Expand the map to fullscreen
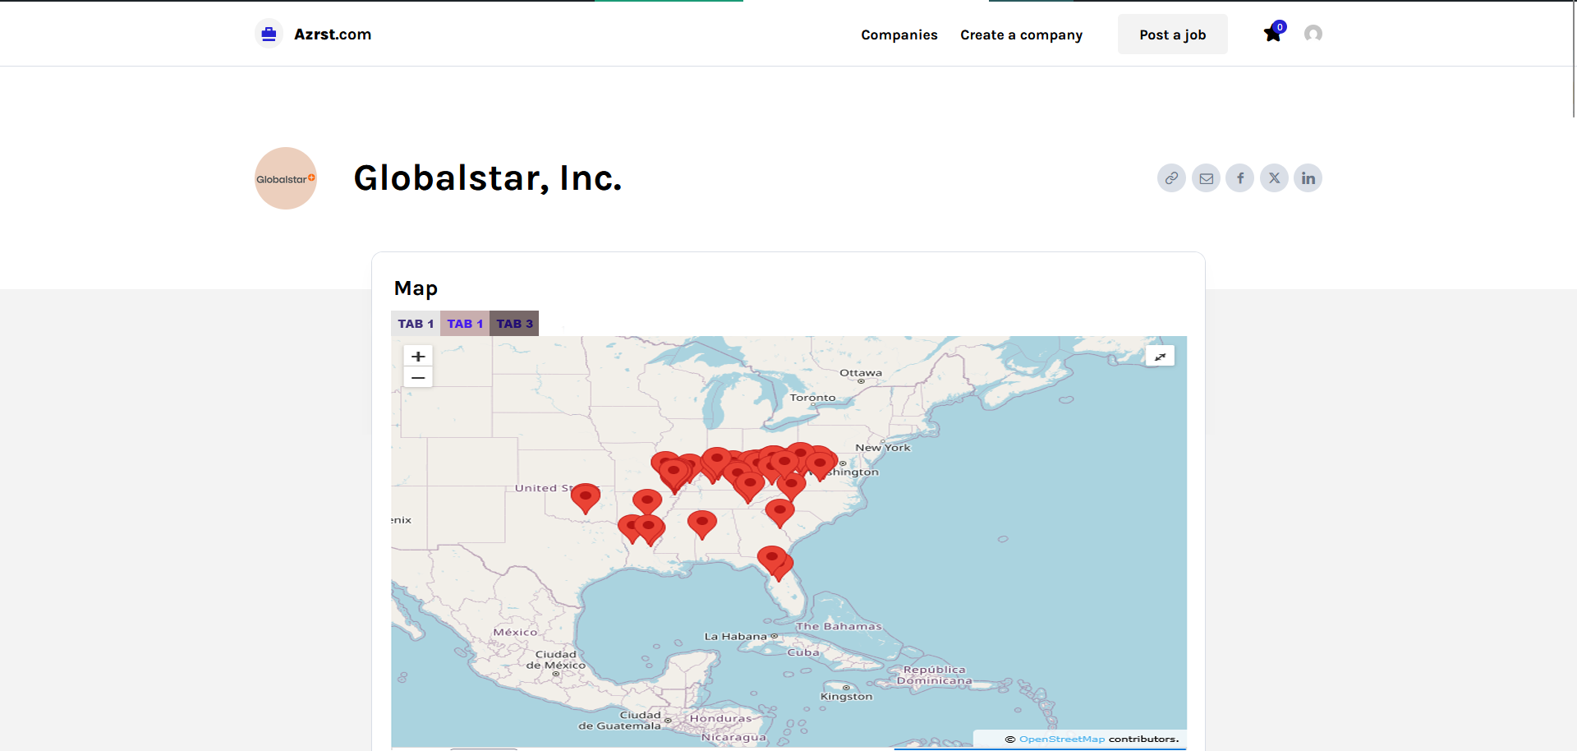The width and height of the screenshot is (1577, 751). click(1160, 356)
